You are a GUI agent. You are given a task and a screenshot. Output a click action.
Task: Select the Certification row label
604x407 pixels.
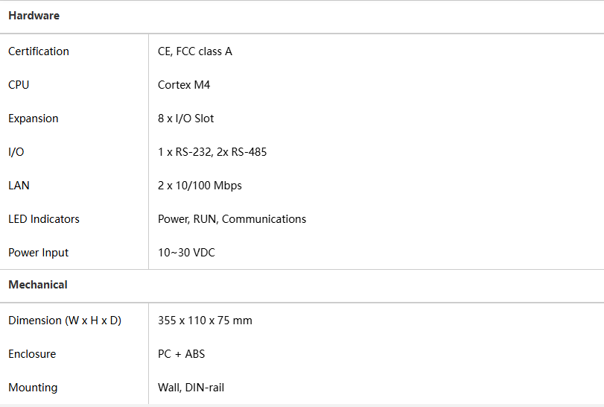pyautogui.click(x=39, y=51)
